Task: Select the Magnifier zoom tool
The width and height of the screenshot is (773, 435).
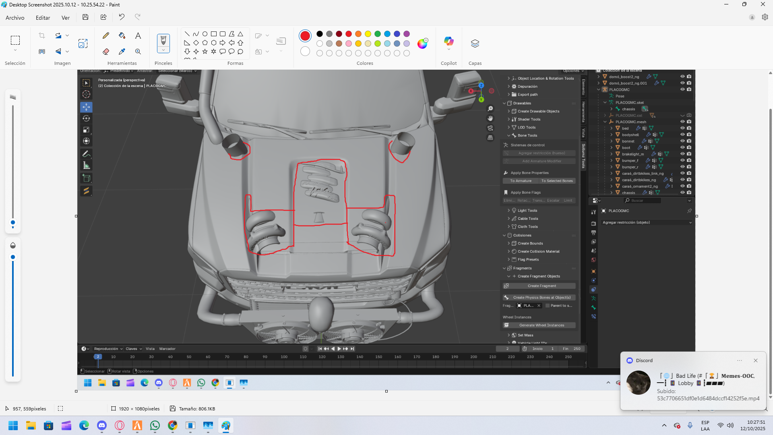Action: 138,52
